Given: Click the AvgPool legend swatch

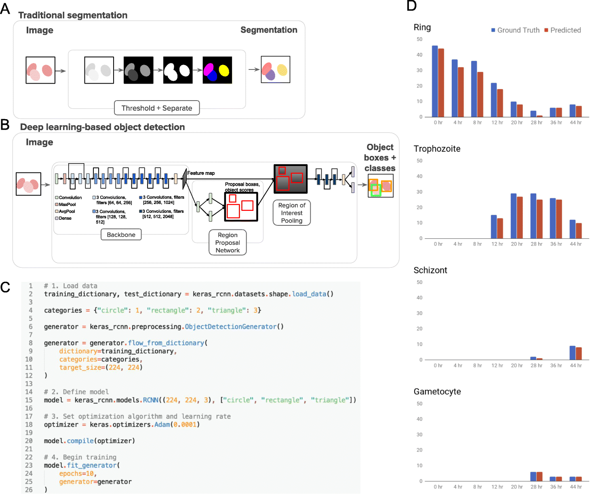Looking at the screenshot, I should click(57, 211).
